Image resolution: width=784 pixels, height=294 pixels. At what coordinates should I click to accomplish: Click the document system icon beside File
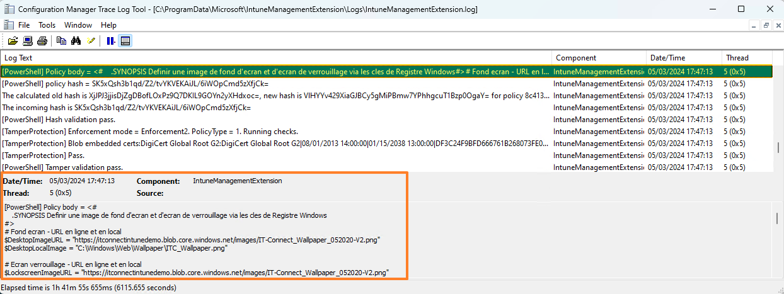(8, 25)
